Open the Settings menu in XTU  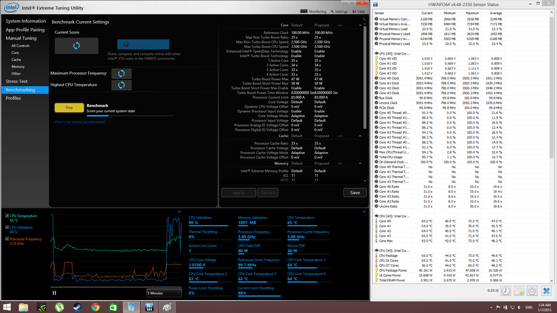(x=339, y=11)
